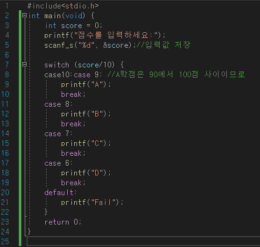Click the return 0 statement
The height and width of the screenshot is (247, 260).
coord(63,222)
